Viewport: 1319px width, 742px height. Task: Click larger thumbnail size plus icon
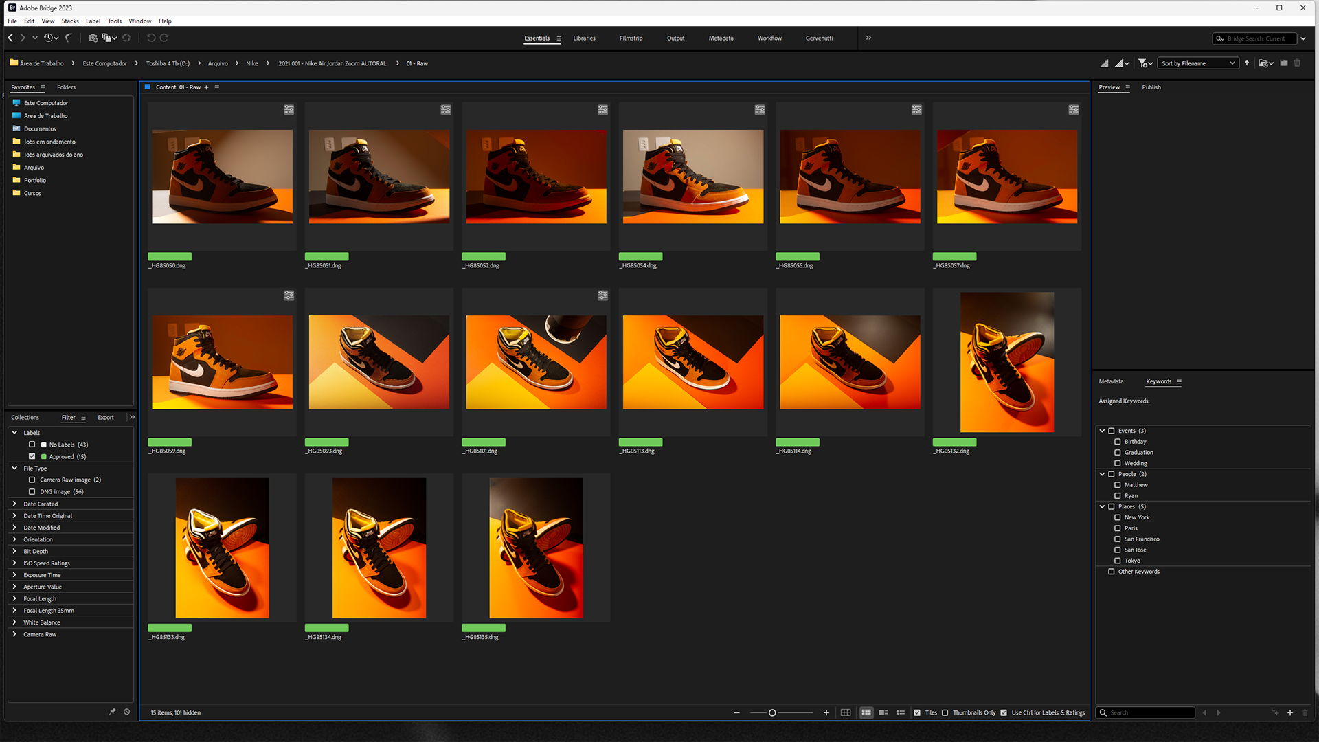(826, 712)
